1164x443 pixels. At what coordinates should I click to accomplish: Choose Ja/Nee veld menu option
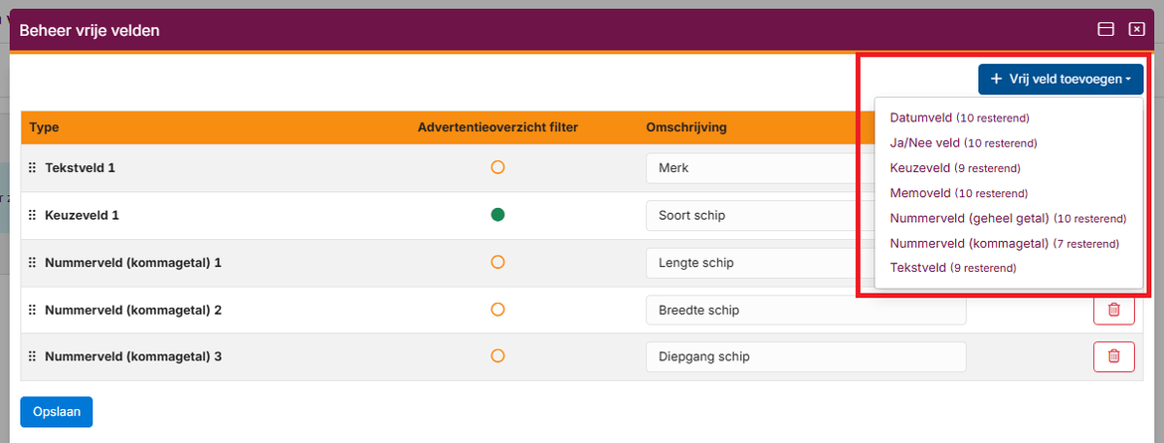tap(925, 142)
